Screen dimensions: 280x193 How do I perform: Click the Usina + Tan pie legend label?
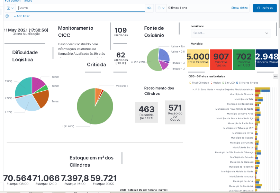point(178,46)
